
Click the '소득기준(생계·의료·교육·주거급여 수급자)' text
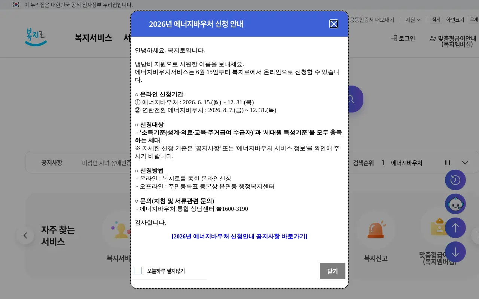[197, 133]
